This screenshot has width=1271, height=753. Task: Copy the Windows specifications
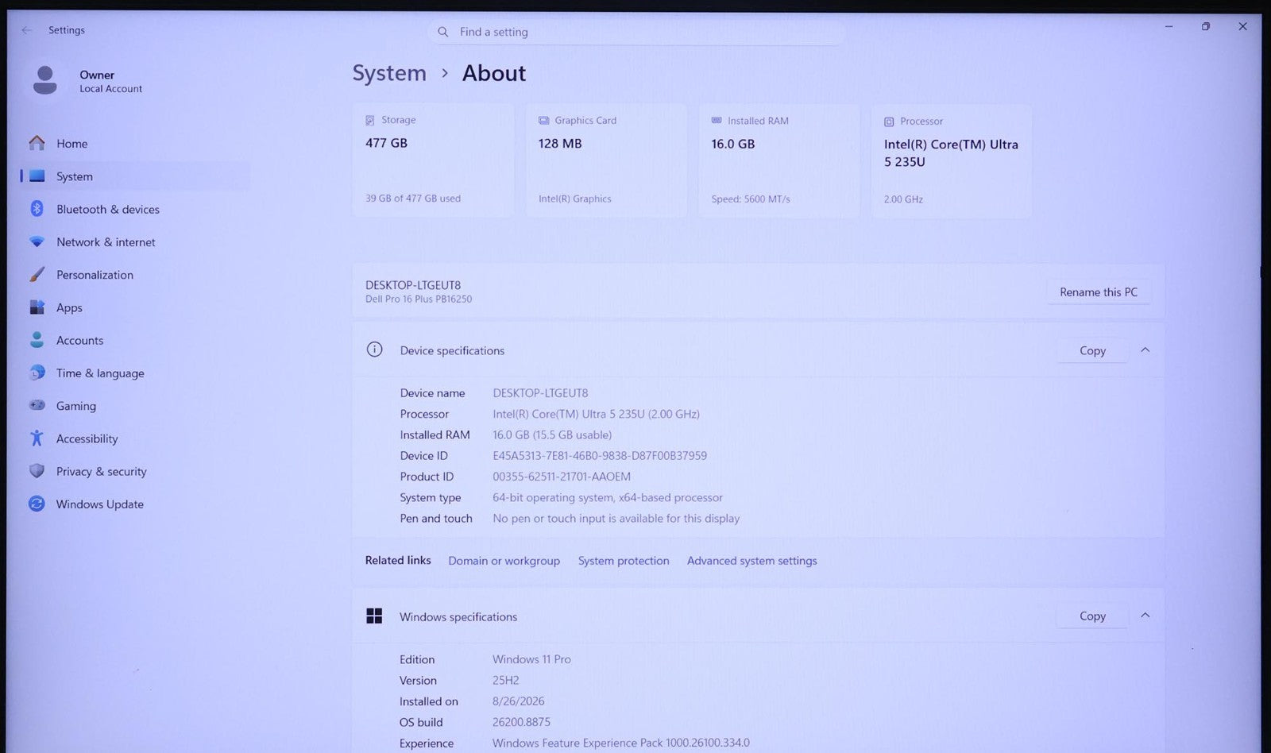point(1092,616)
